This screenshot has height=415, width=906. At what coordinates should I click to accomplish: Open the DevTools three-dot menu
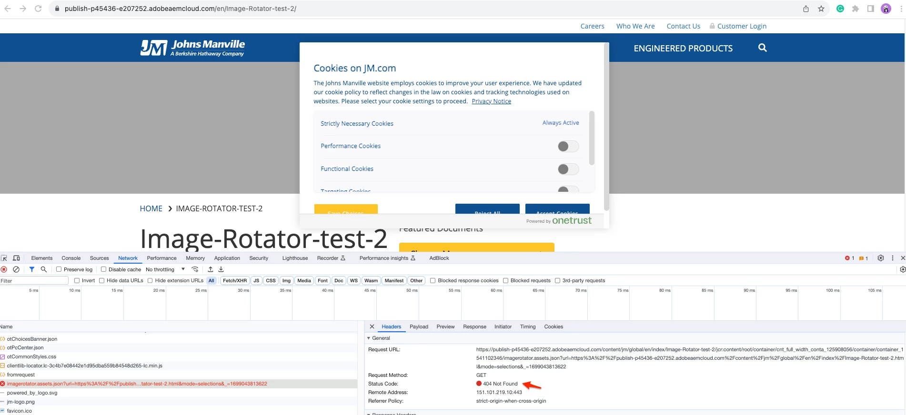pyautogui.click(x=893, y=258)
